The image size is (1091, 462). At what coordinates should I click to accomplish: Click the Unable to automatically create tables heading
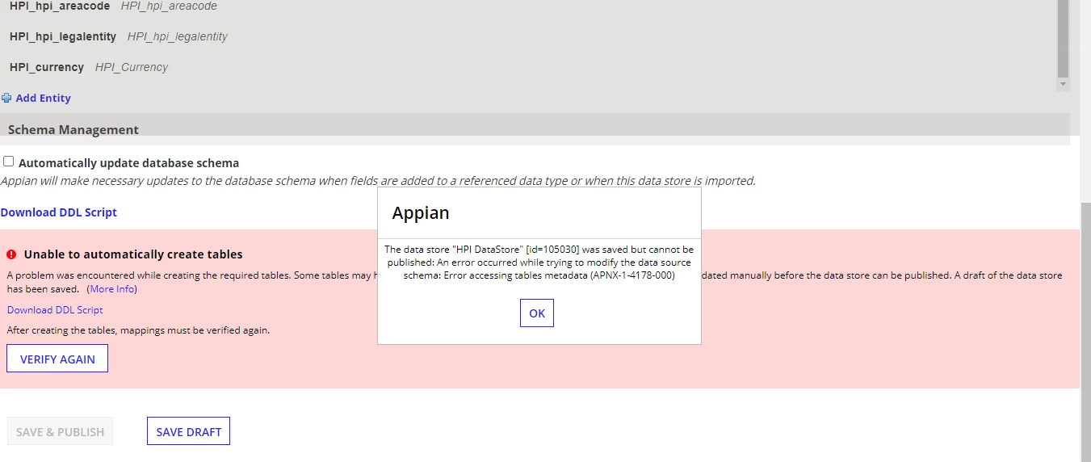[x=133, y=254]
